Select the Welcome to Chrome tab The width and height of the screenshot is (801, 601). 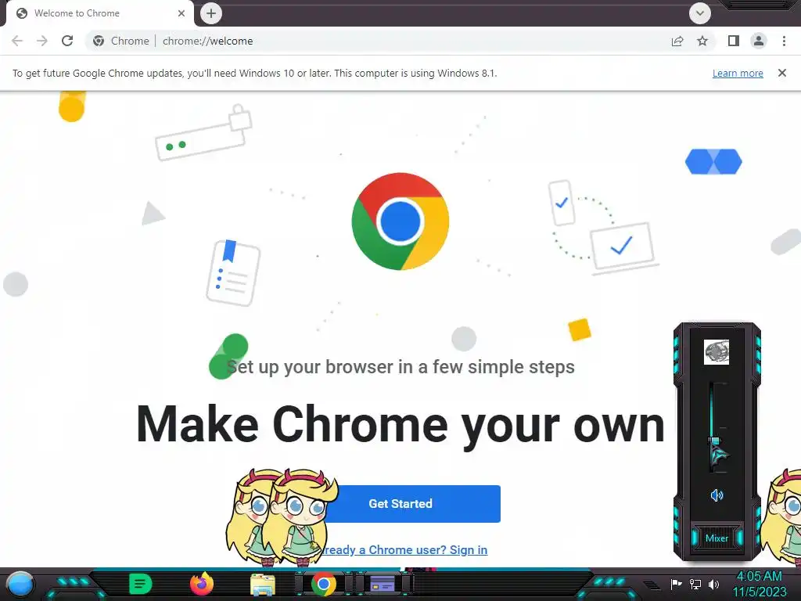pos(99,13)
